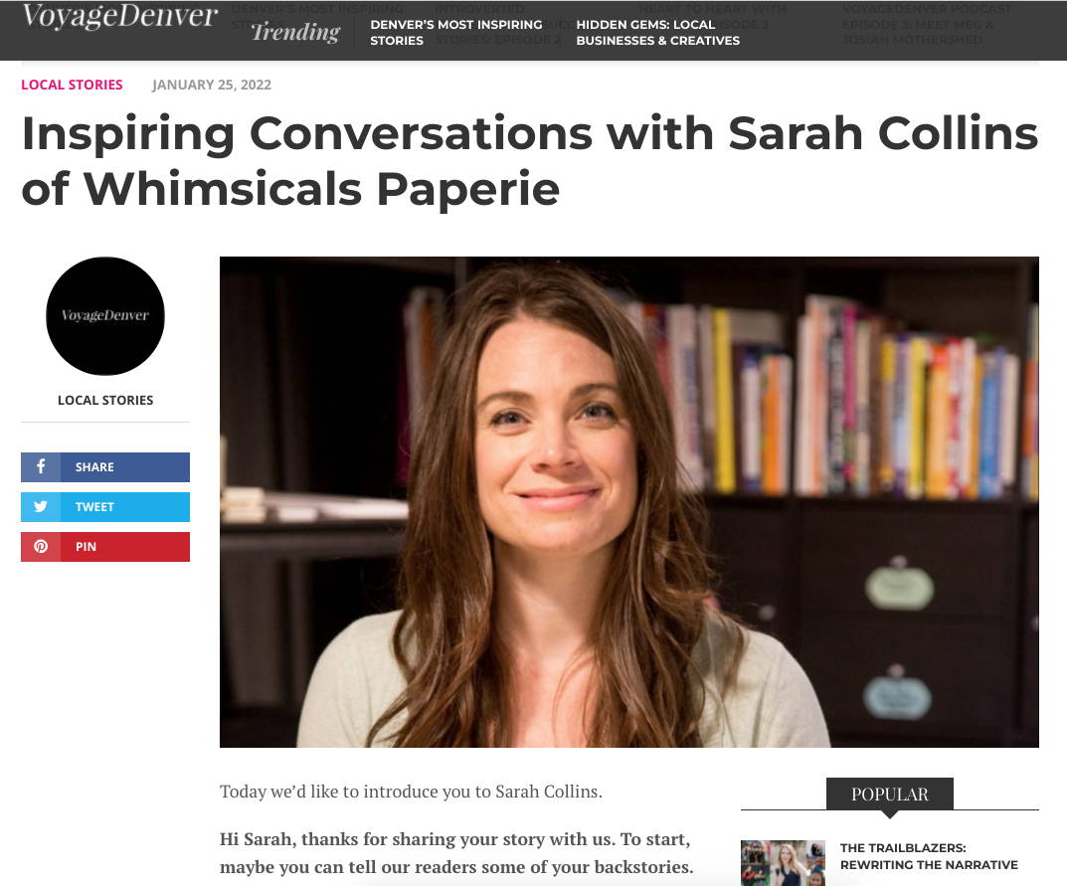Click Local Stories under author avatar
Viewport: 1067px width, 886px height.
(105, 400)
